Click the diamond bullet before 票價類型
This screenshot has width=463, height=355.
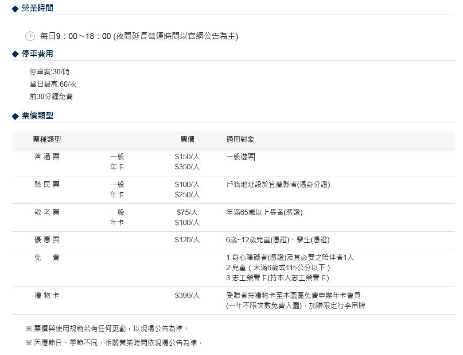pos(16,116)
